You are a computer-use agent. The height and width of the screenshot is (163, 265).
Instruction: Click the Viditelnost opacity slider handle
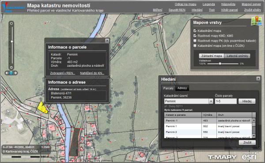tap(220, 64)
